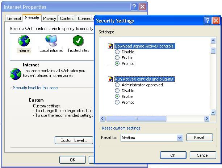
Task: Select the Trusted sites checkmark icon
Action: click(78, 41)
